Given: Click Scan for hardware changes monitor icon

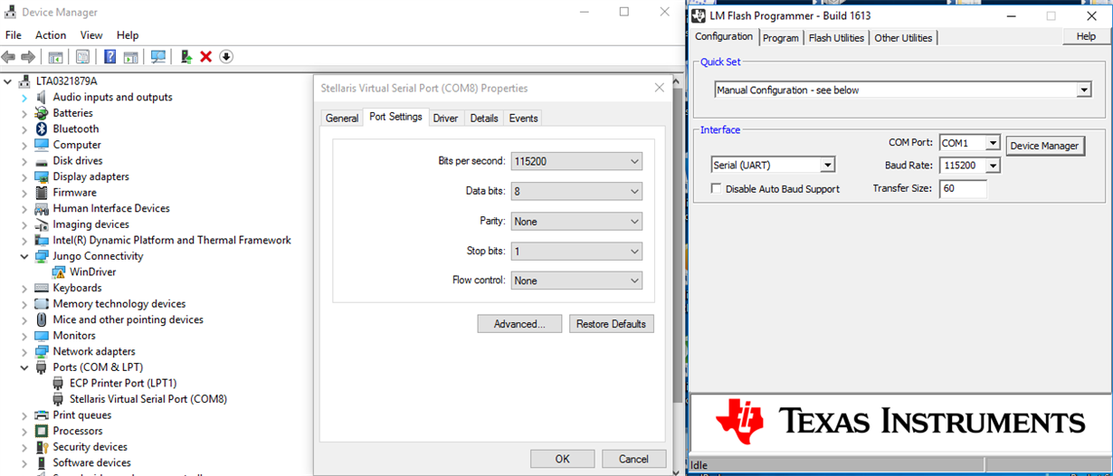Looking at the screenshot, I should click(x=158, y=56).
